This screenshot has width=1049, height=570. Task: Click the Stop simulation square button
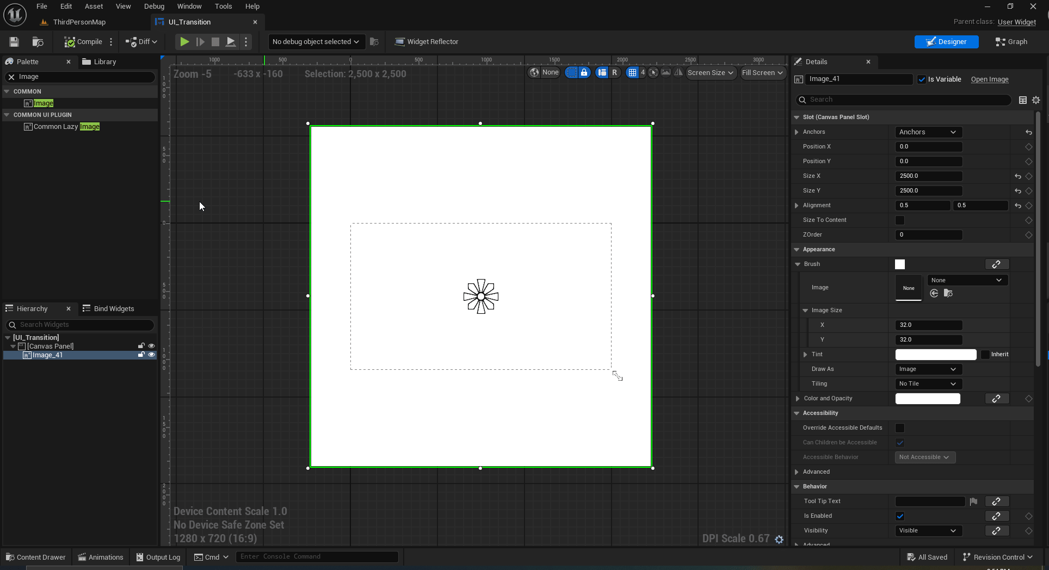point(215,42)
